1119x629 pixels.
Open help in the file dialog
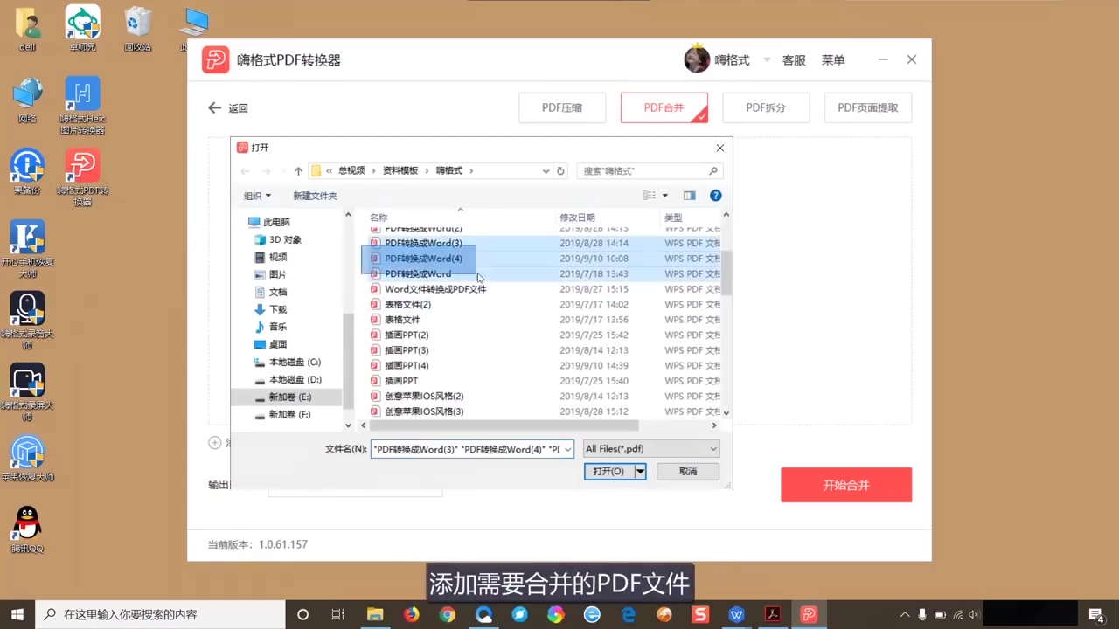[x=715, y=196]
